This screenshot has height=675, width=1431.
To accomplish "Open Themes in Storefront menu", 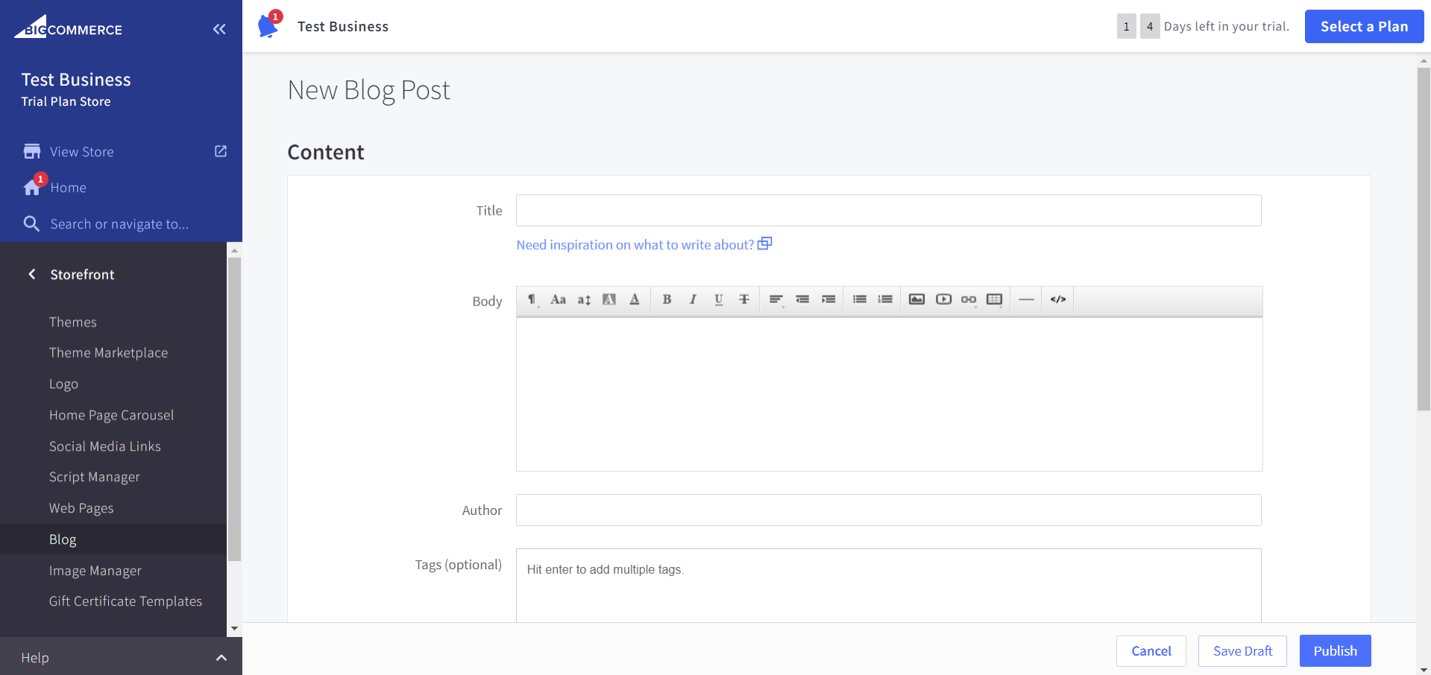I will [73, 322].
